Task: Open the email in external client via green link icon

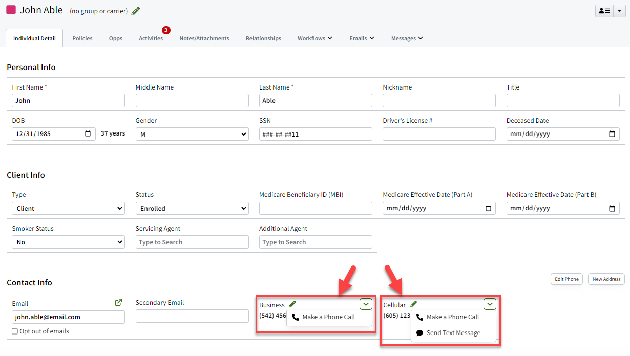Action: pos(118,302)
